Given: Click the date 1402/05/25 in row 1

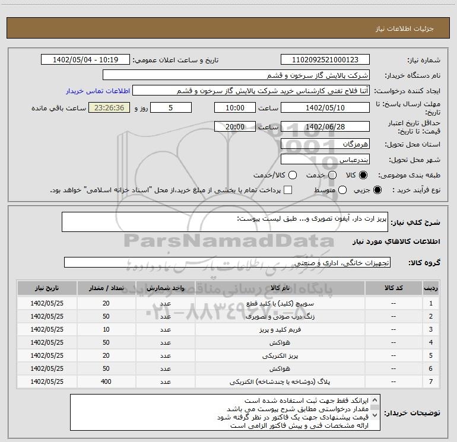Looking at the screenshot, I should [47, 303].
